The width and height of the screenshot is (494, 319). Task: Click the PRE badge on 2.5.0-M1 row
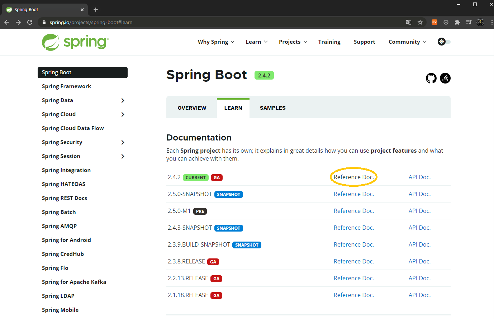click(x=200, y=211)
